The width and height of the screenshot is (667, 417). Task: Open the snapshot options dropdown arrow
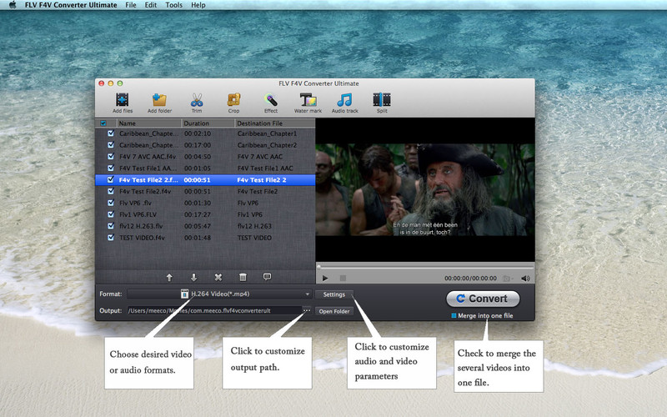tap(513, 279)
